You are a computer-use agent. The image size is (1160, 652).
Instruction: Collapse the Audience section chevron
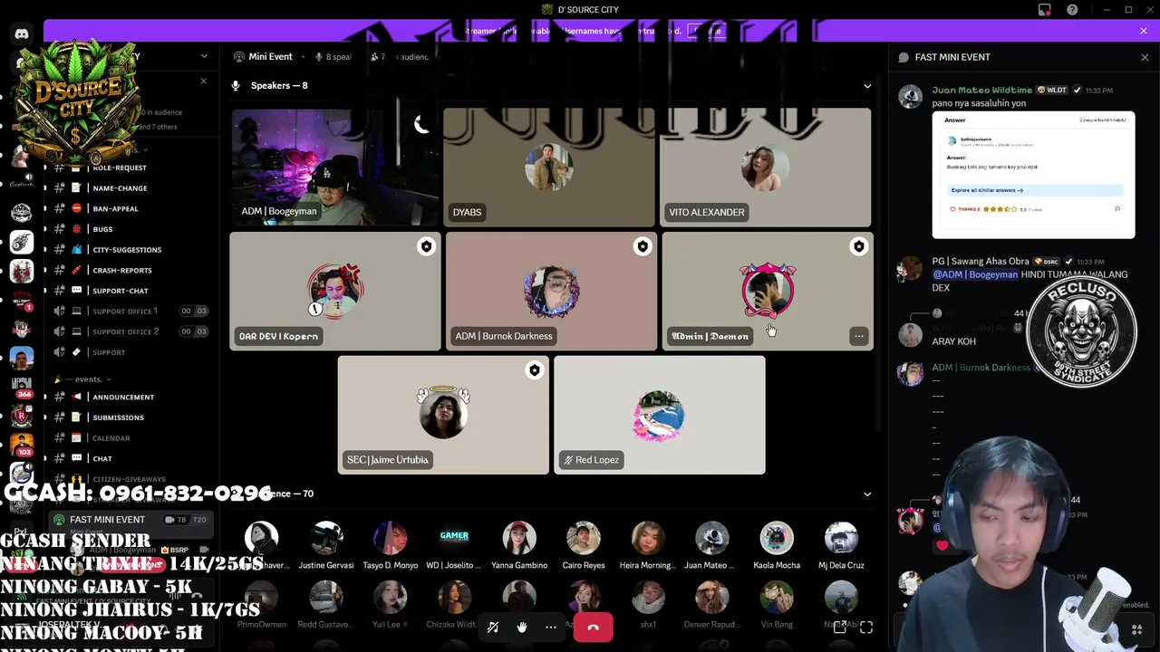coord(867,494)
